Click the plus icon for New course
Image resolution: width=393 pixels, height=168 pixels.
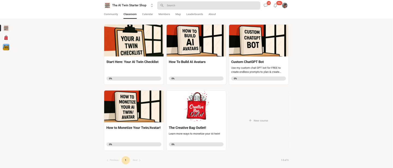tap(250, 120)
